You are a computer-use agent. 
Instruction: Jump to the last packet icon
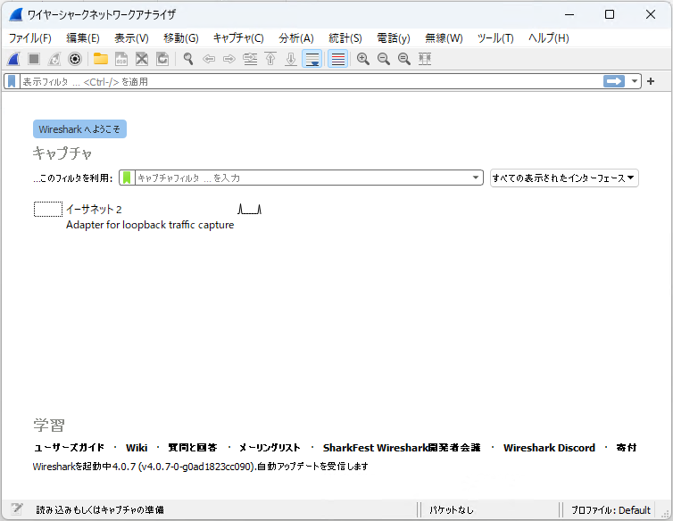pos(291,59)
